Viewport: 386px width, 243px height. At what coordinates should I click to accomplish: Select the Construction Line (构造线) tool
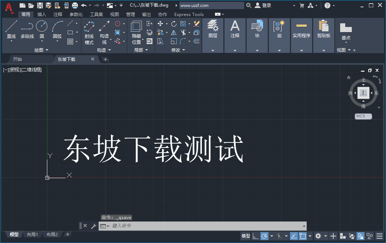click(x=104, y=33)
